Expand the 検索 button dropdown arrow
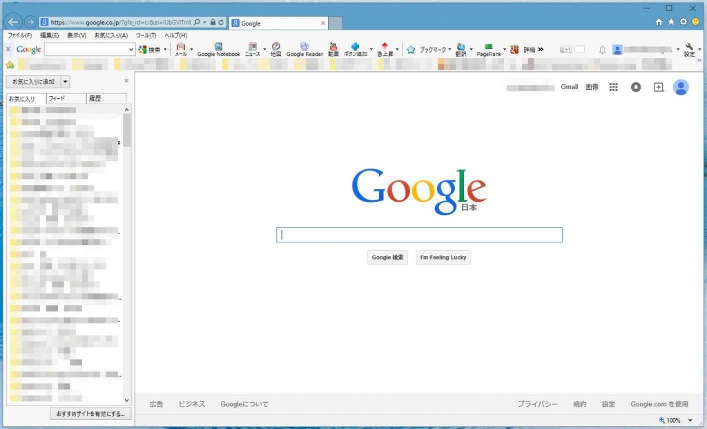This screenshot has width=707, height=429. tap(165, 50)
